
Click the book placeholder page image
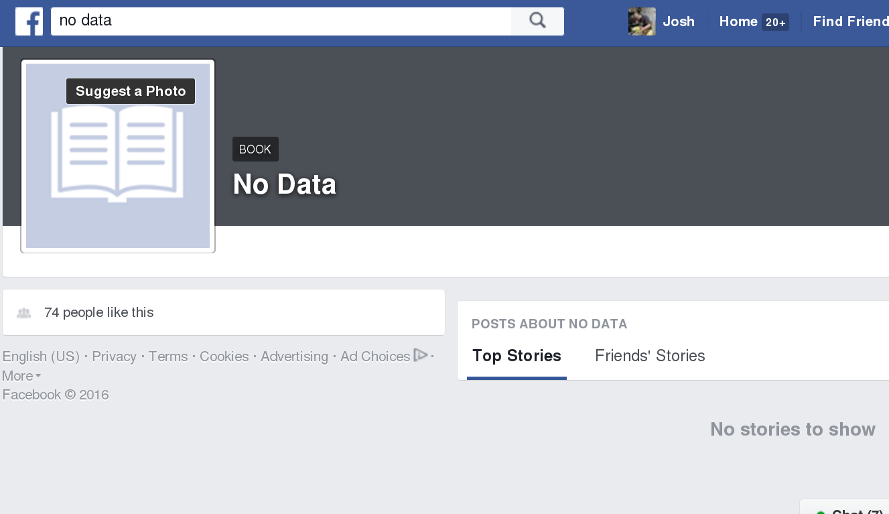[x=118, y=156]
